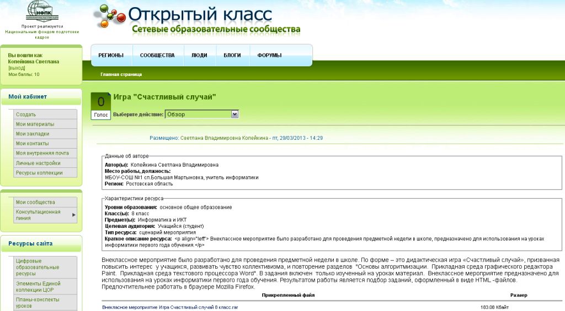The image size is (565, 311).
Task: Open Моя внутренняя почта
Action: coord(42,153)
